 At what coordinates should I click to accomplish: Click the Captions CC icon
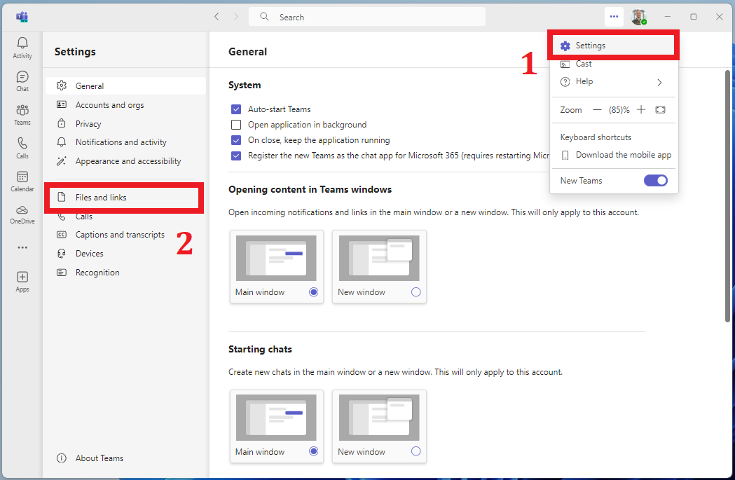coord(62,235)
